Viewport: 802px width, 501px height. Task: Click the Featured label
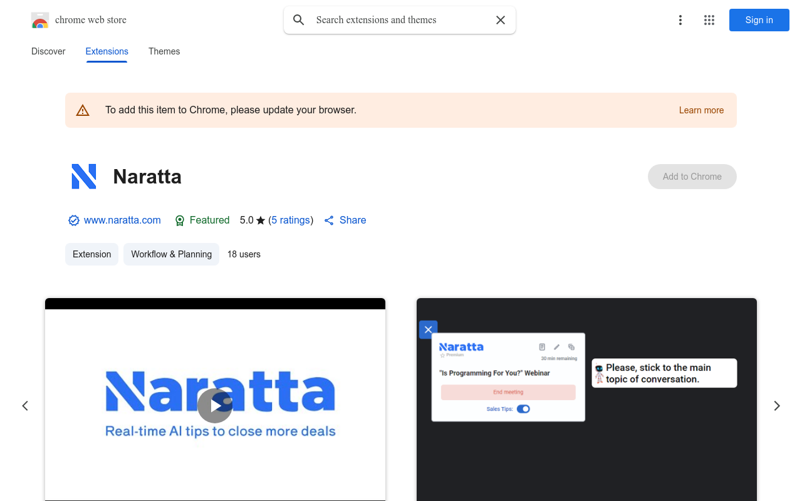[209, 220]
